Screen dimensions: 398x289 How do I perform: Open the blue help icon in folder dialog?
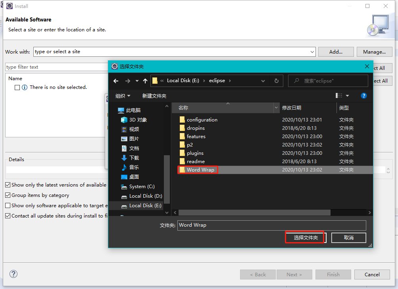point(363,95)
